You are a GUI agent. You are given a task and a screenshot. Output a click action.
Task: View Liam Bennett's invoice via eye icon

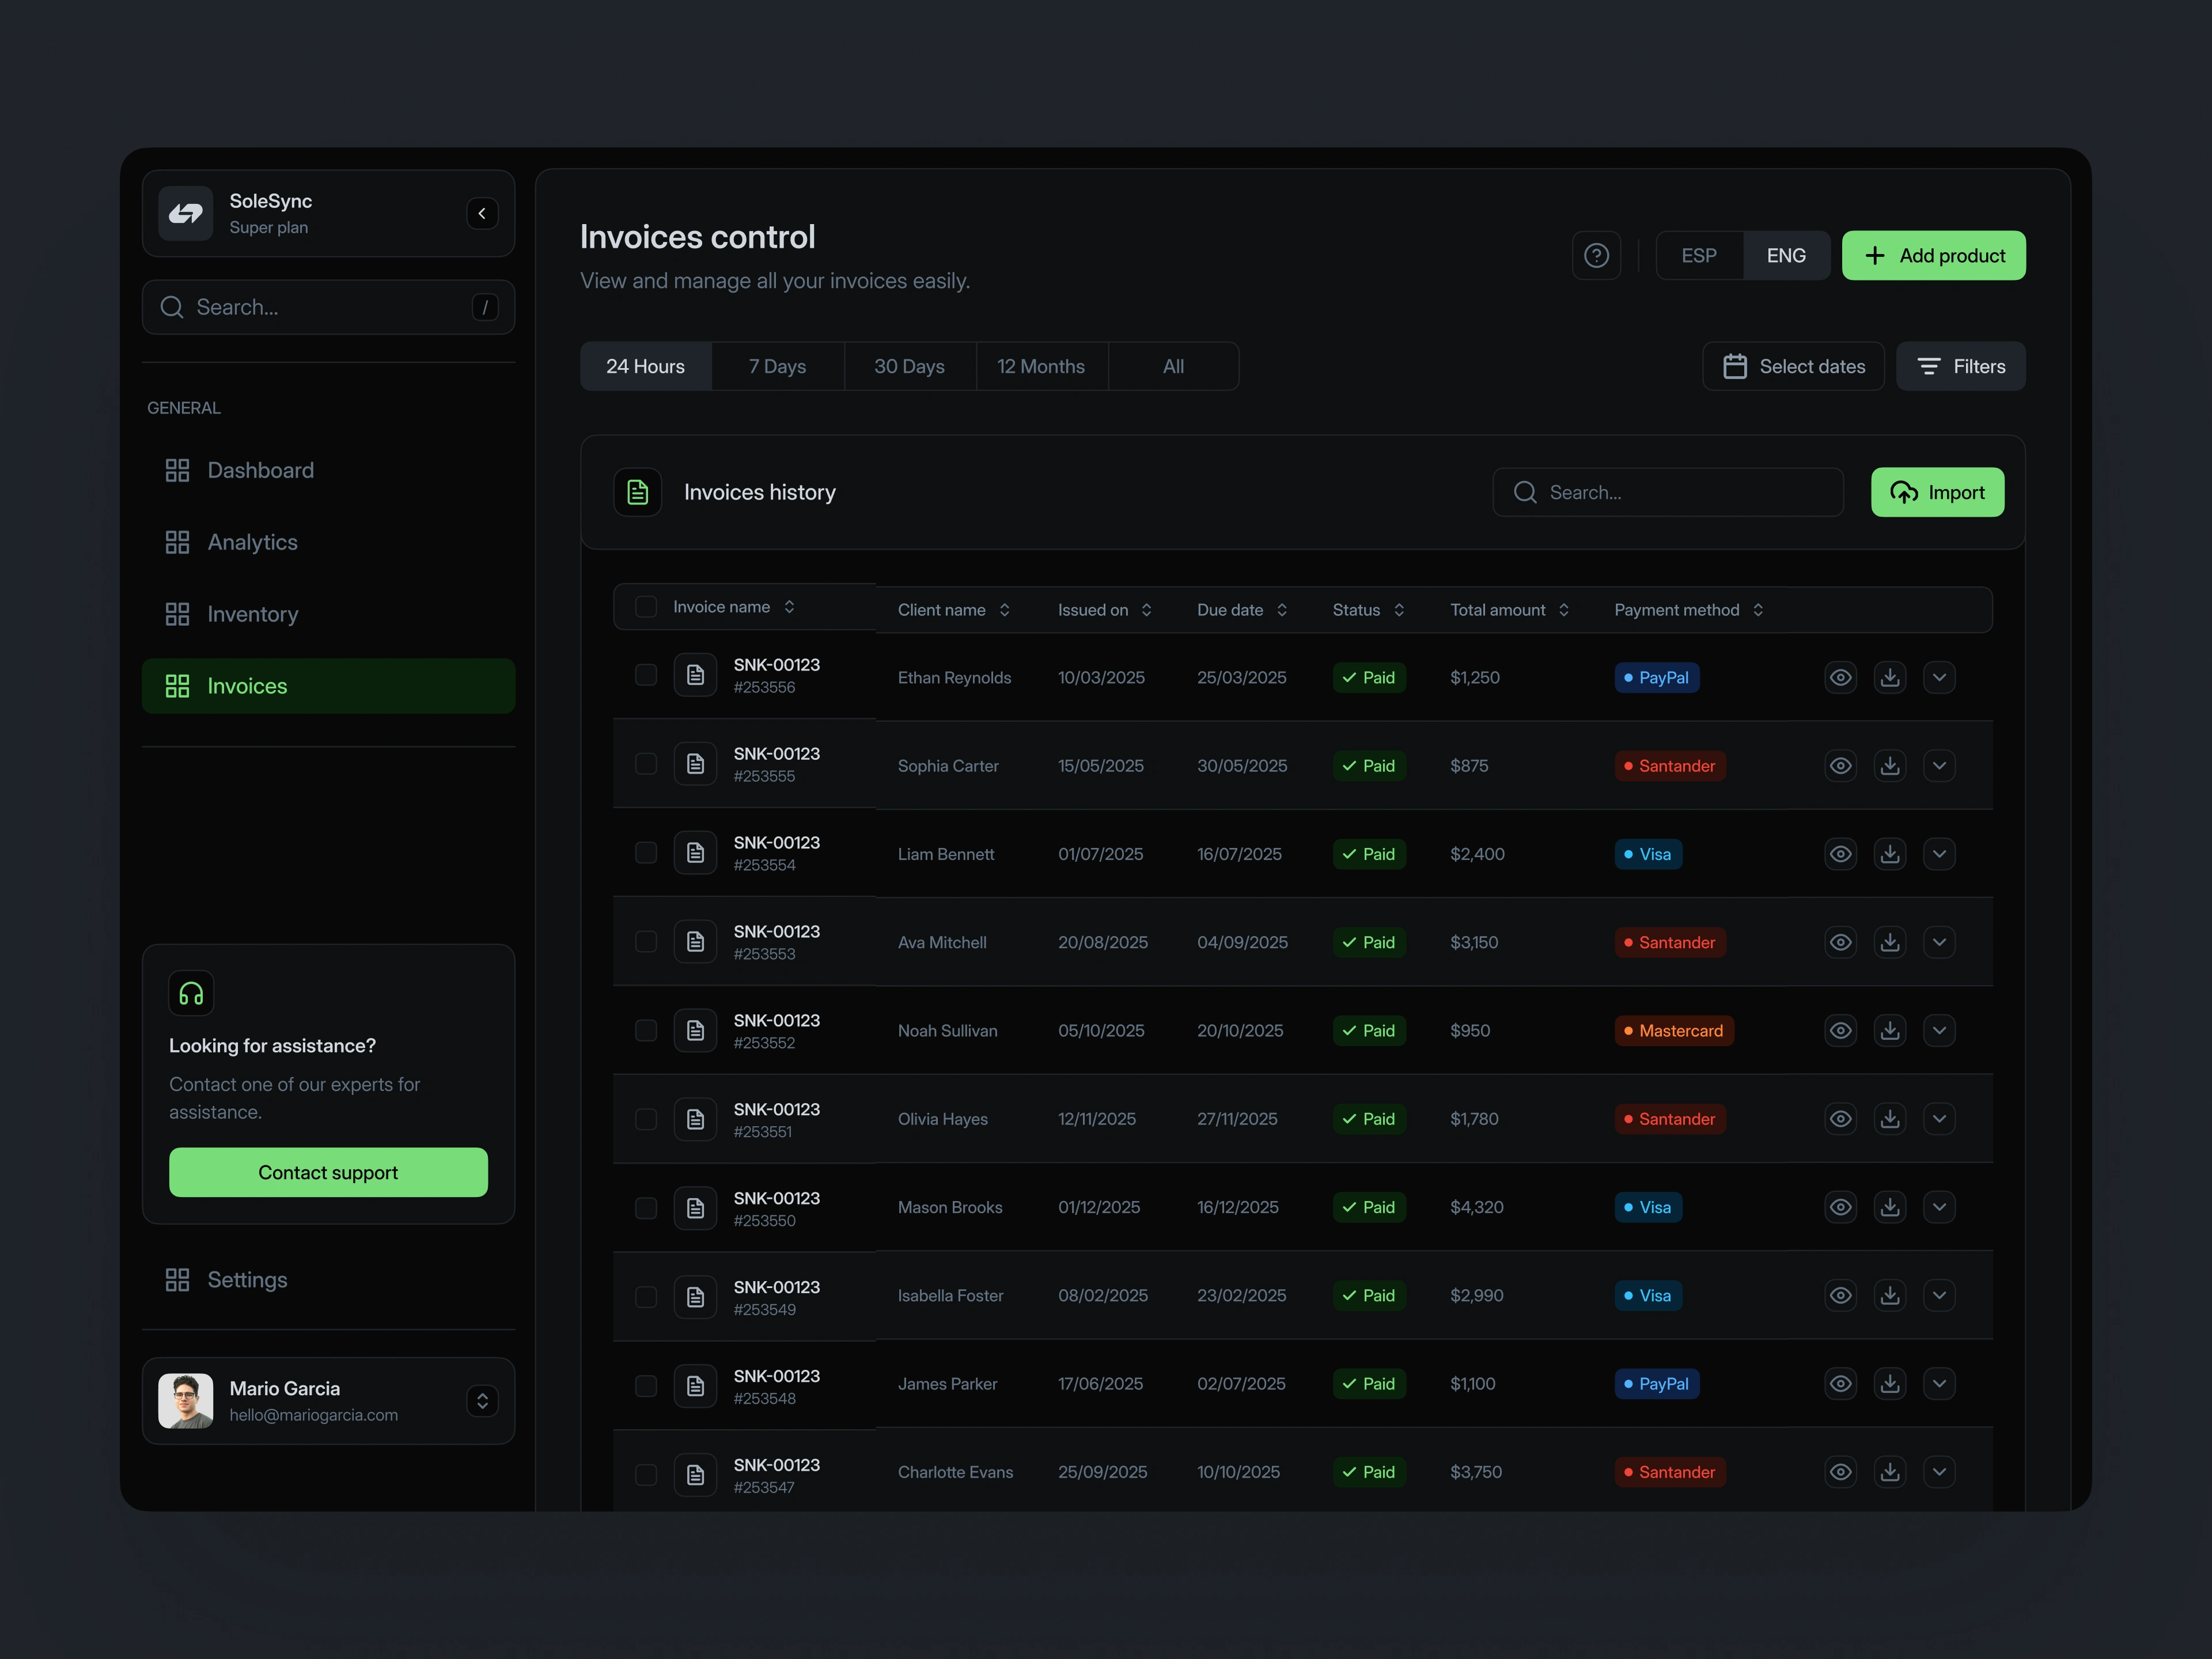[x=1840, y=854]
